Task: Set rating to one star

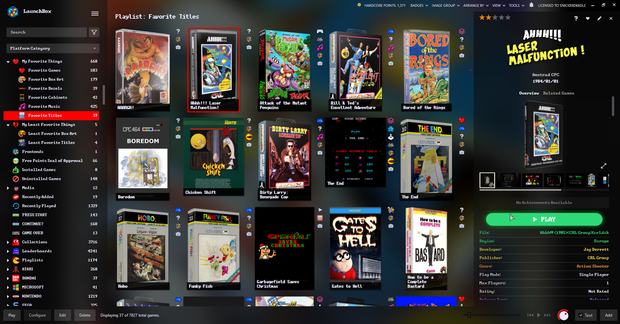Action: tap(482, 17)
